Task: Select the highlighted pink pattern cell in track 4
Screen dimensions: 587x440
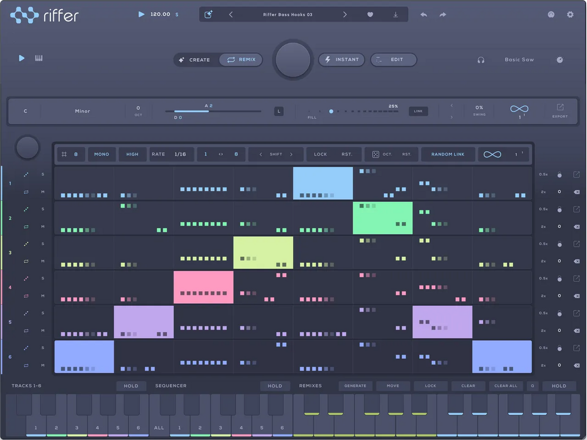Action: tap(203, 287)
